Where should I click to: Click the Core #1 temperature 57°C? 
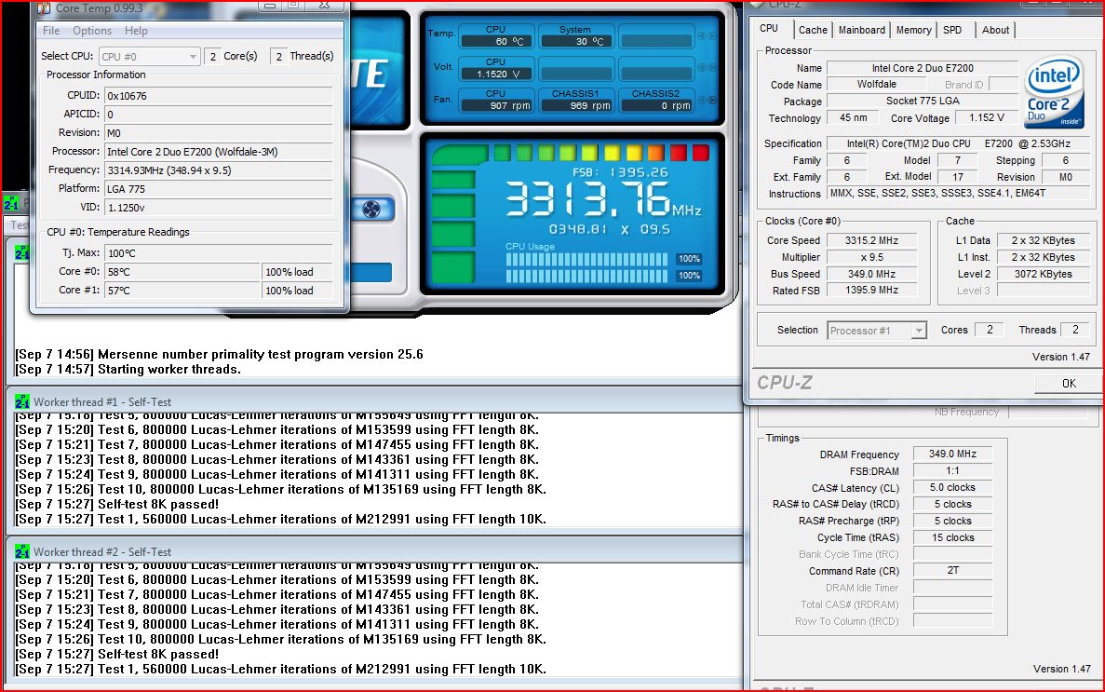tap(182, 290)
